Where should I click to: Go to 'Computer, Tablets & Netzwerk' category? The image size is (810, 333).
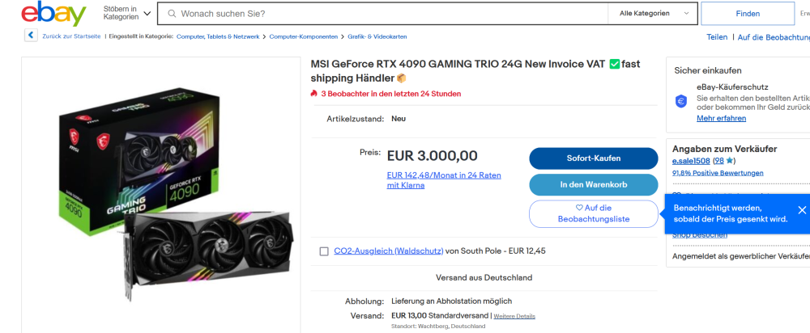(219, 36)
